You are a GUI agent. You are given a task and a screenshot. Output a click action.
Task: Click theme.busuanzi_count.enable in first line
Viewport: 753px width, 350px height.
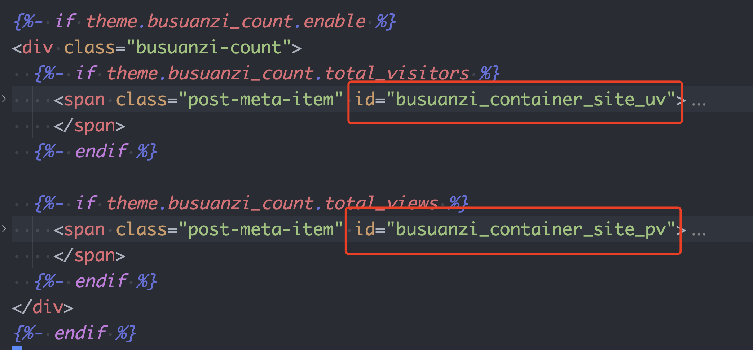tap(226, 22)
